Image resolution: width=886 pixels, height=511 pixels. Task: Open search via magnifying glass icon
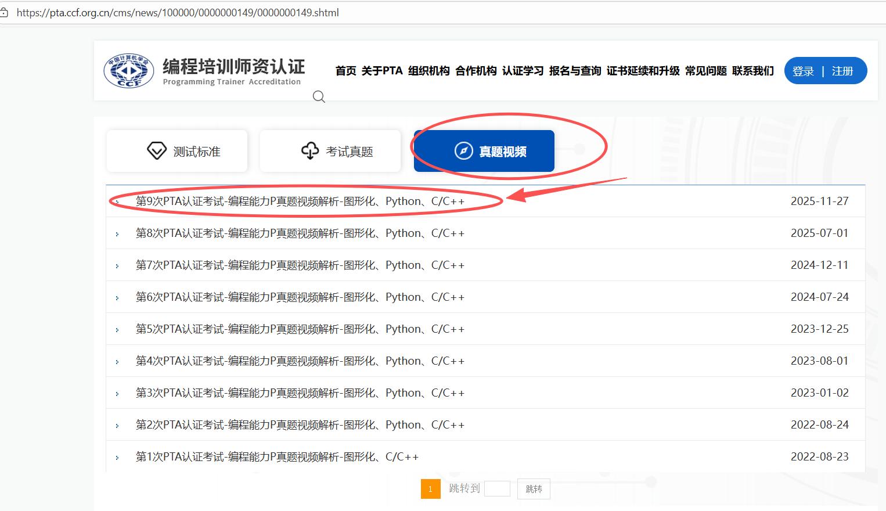point(319,97)
